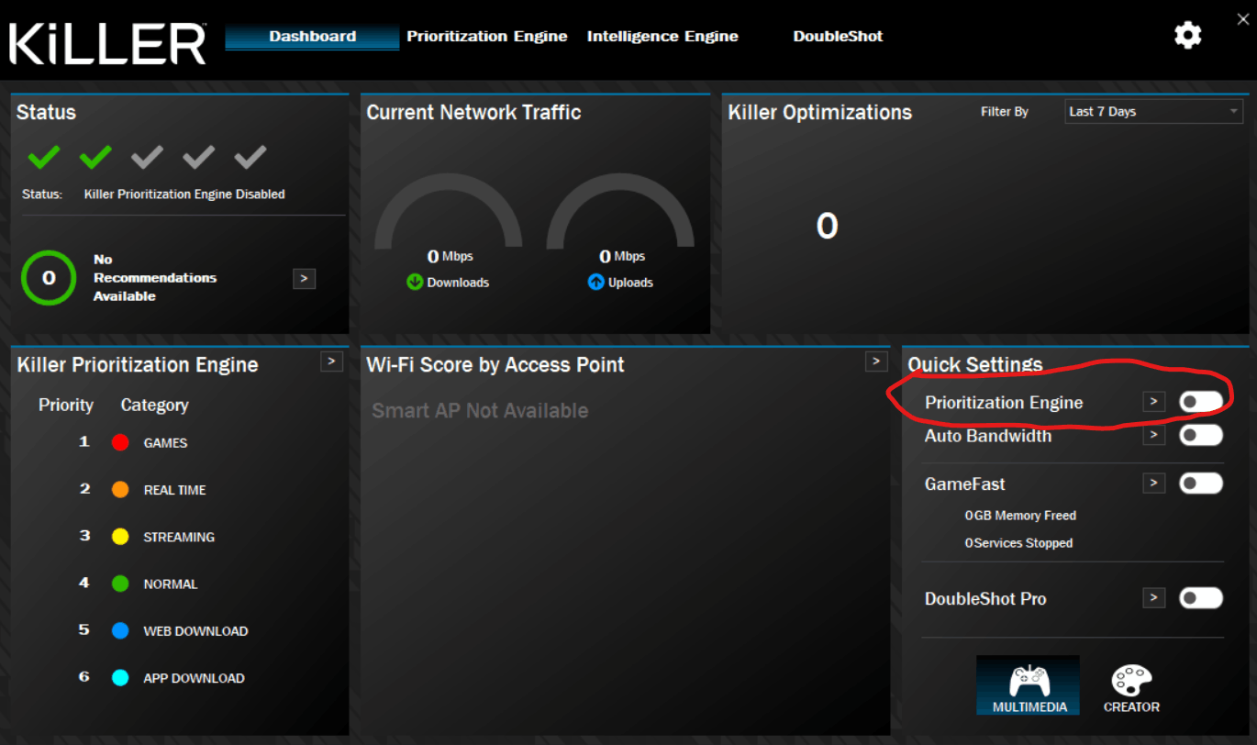Click "0GB Memory Freed" text
Viewport: 1257px width, 745px height.
tap(1020, 516)
